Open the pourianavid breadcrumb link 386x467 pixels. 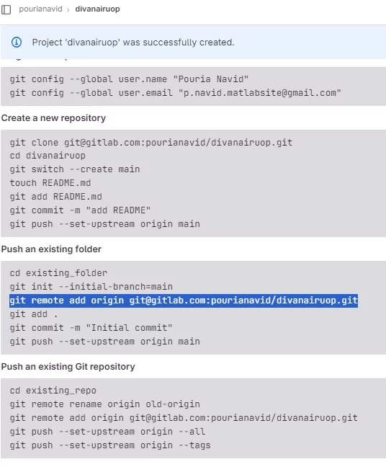point(40,9)
